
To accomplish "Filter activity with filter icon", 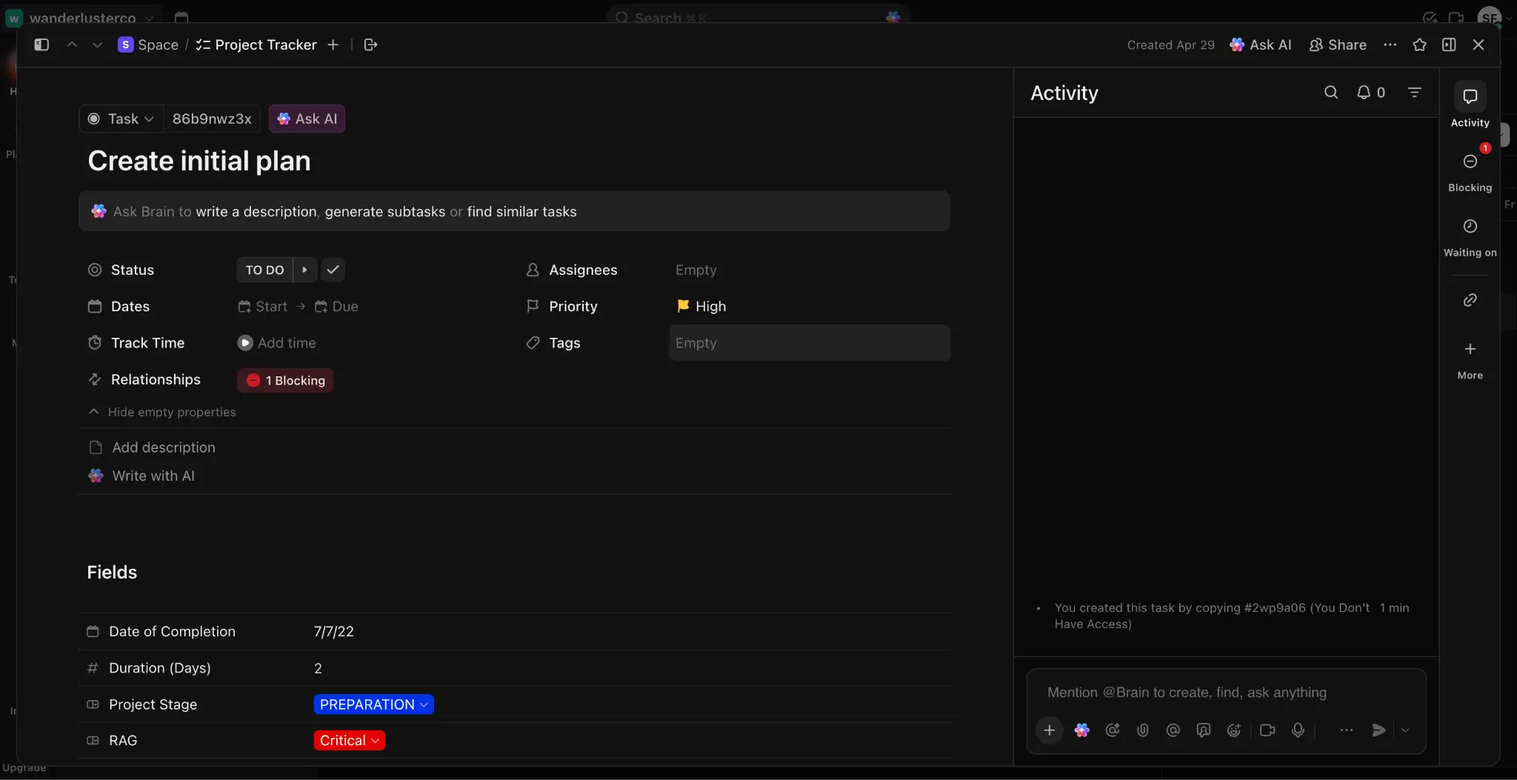I will coord(1414,92).
